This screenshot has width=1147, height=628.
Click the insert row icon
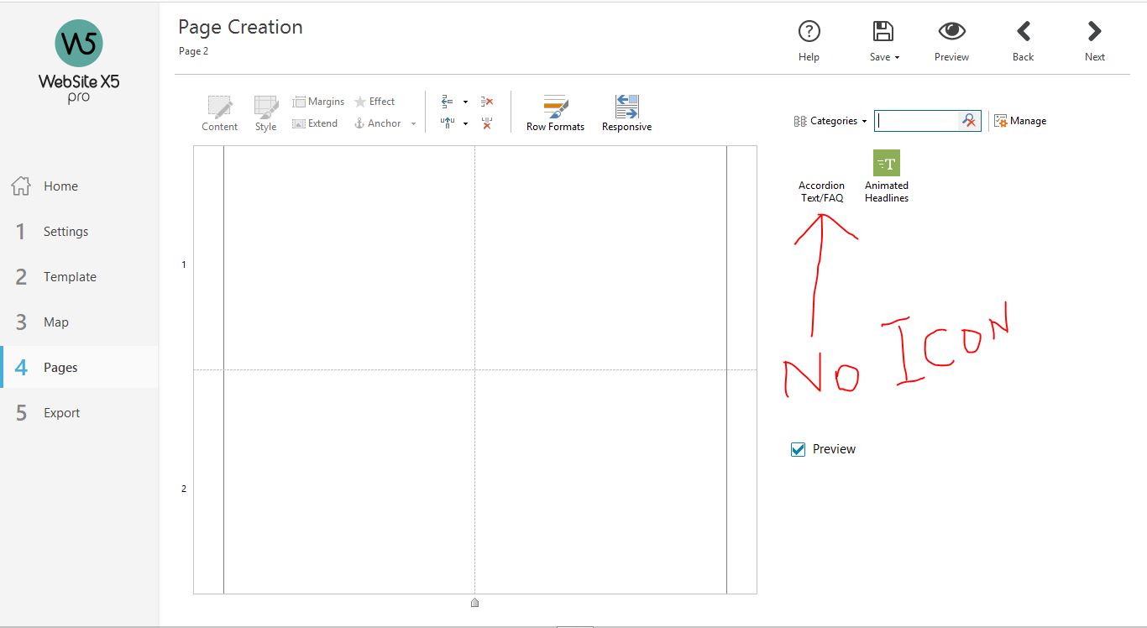(447, 102)
